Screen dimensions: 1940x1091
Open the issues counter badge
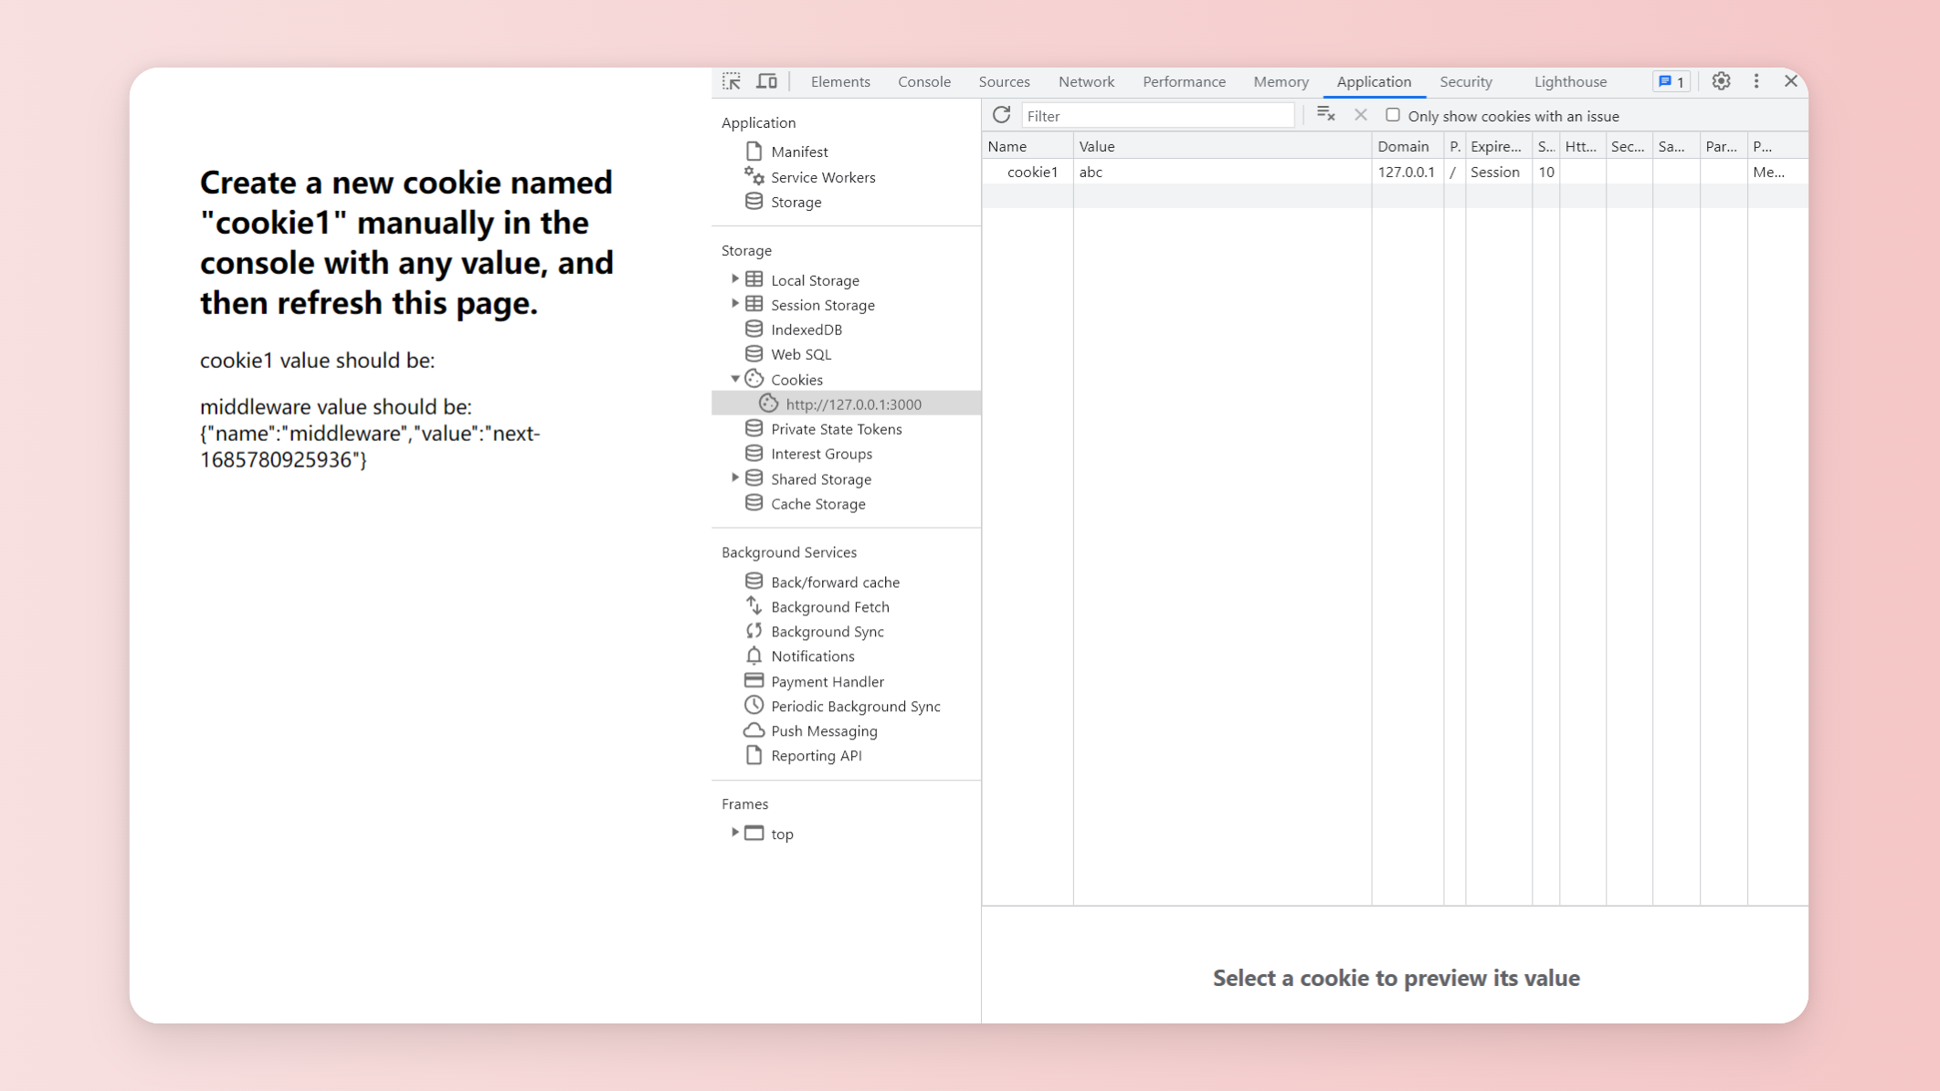[x=1671, y=81]
